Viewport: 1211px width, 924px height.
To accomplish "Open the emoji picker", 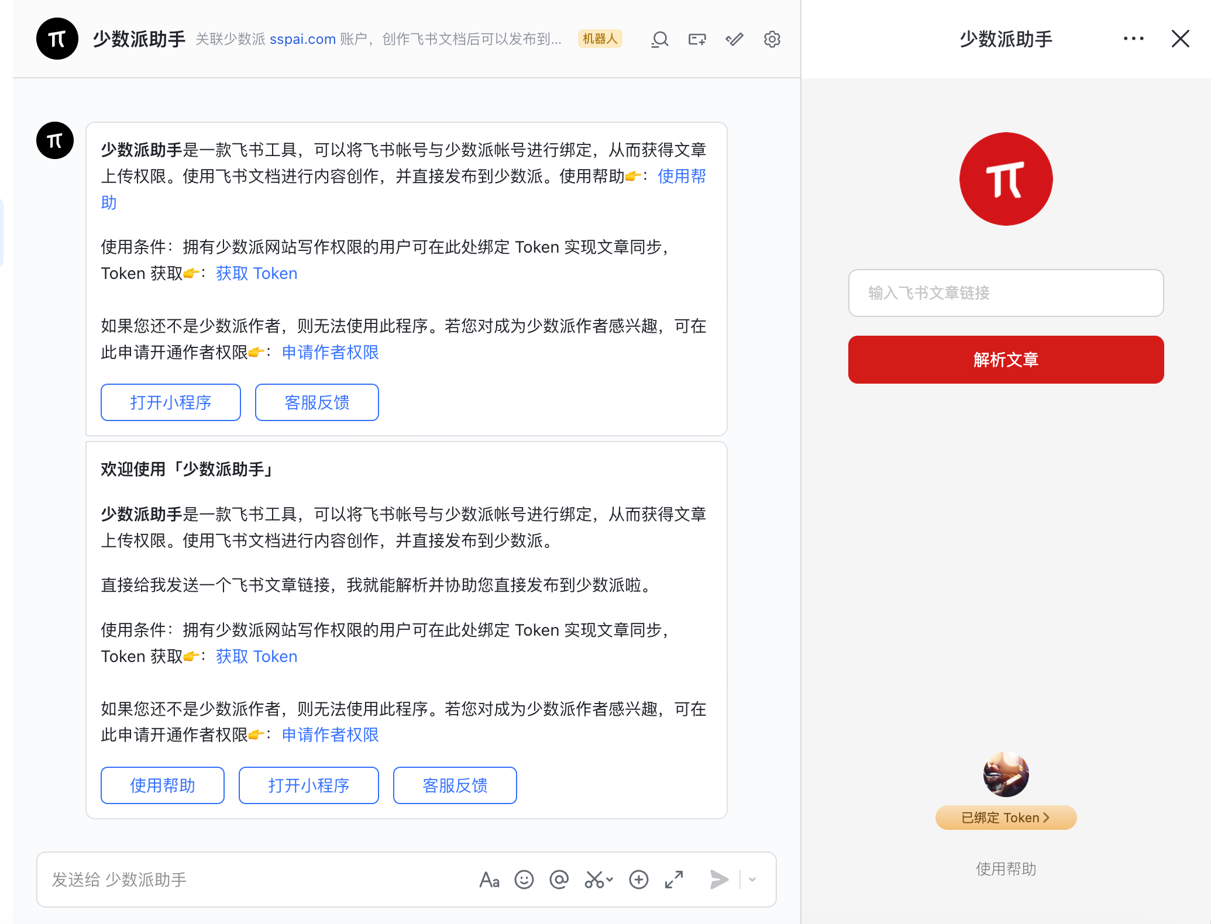I will 524,880.
